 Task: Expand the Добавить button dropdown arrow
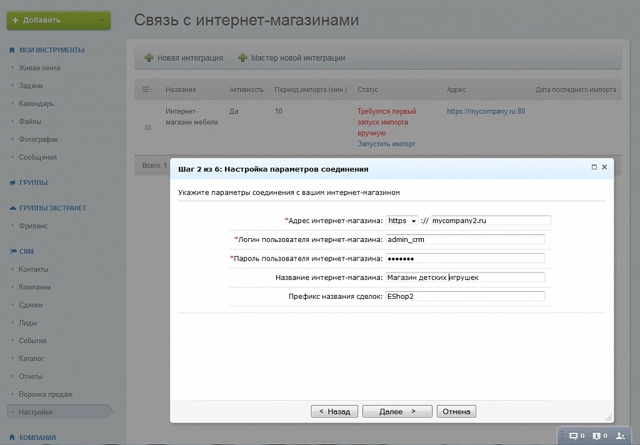102,21
